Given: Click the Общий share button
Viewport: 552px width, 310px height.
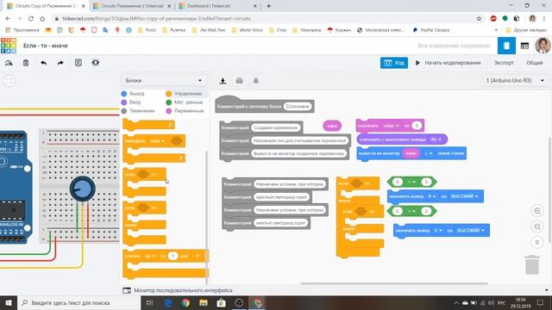Looking at the screenshot, I should tap(535, 63).
